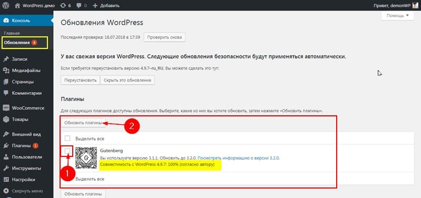This screenshot has width=421, height=198.
Task: Go to Инструменты menu
Action: [x=26, y=169]
